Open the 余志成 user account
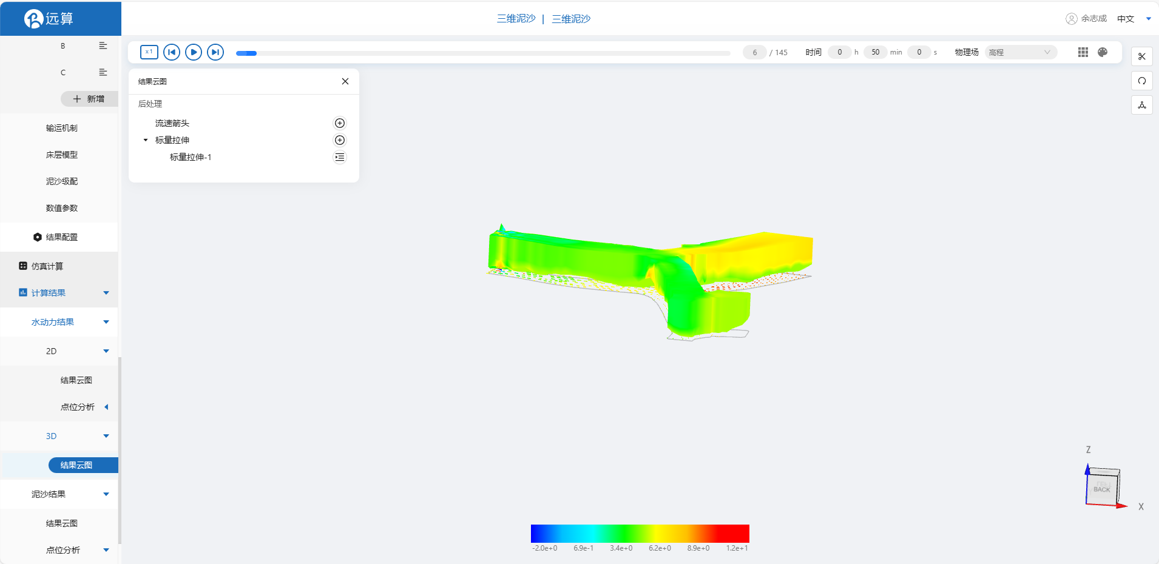 pos(1086,19)
